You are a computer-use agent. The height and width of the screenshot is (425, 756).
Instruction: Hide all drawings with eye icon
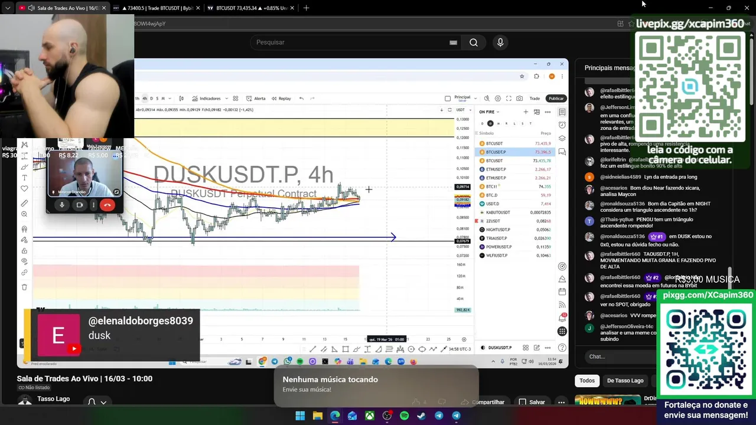(x=24, y=261)
